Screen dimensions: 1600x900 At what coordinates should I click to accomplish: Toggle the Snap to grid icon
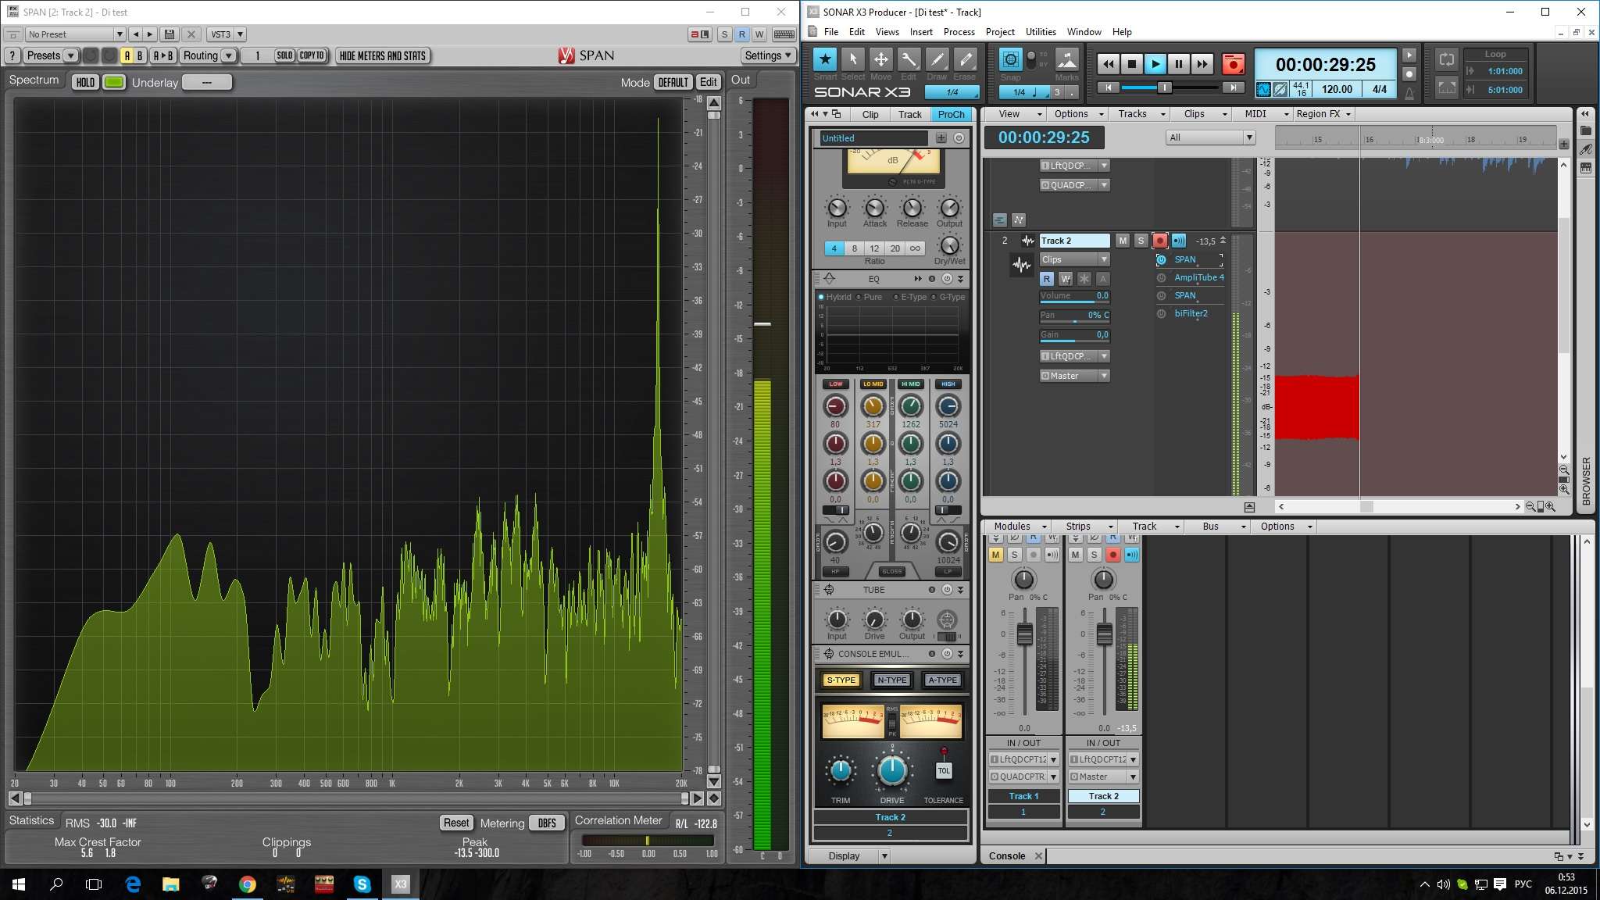point(1010,59)
